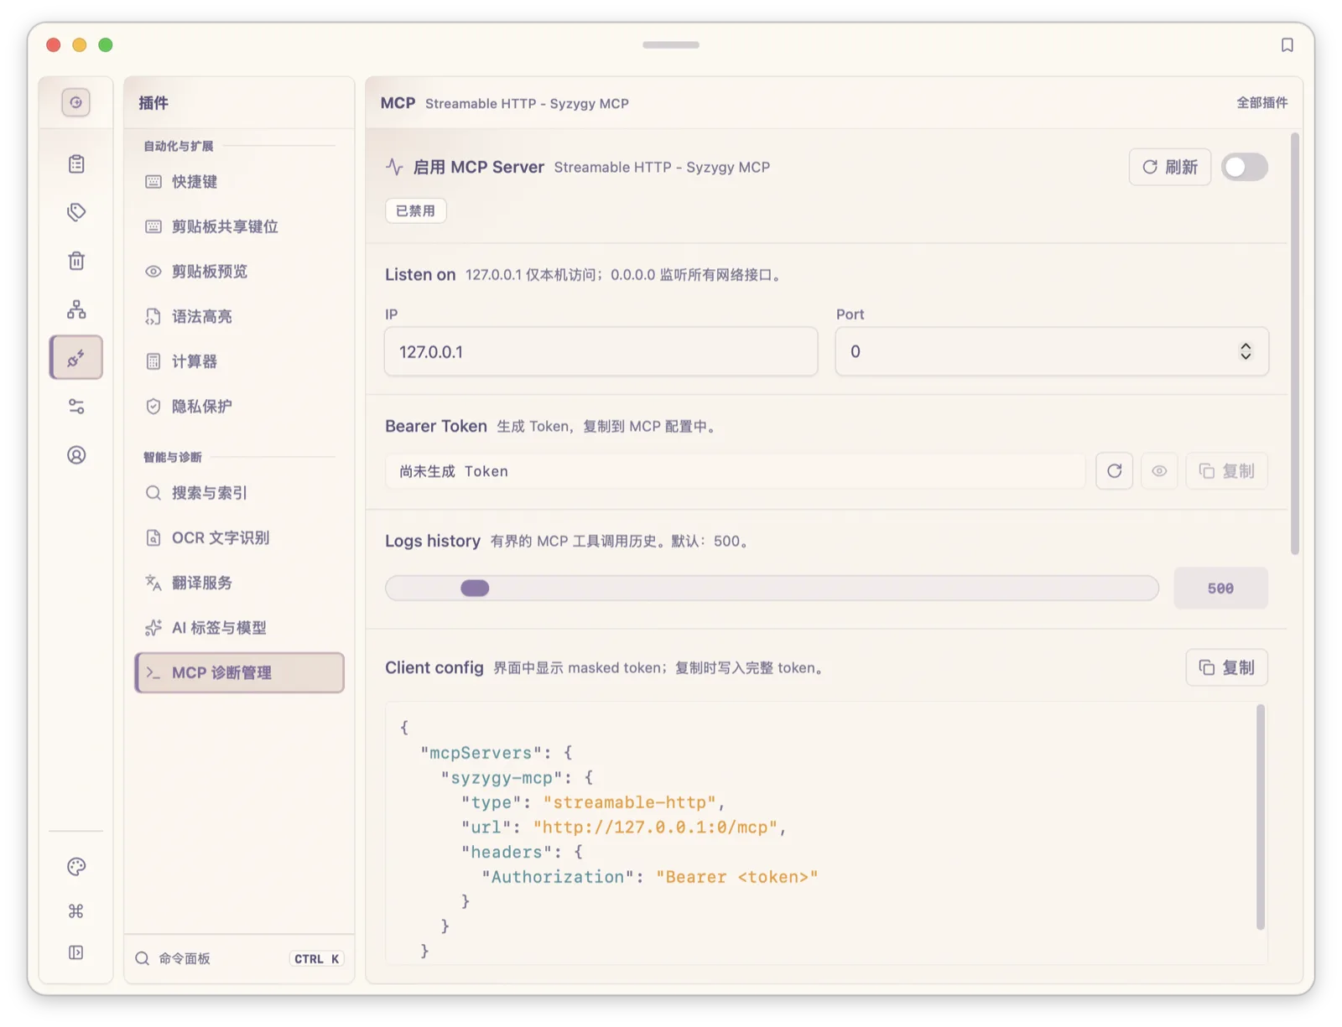Open the network hierarchy sidebar icon
Screen dimensions: 1342x1027
click(76, 309)
